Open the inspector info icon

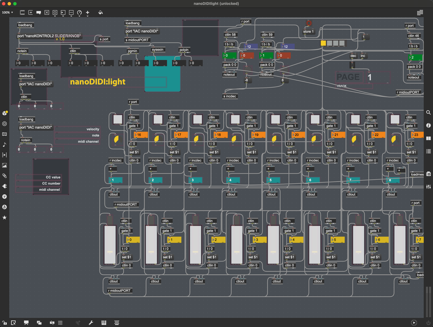point(428,125)
